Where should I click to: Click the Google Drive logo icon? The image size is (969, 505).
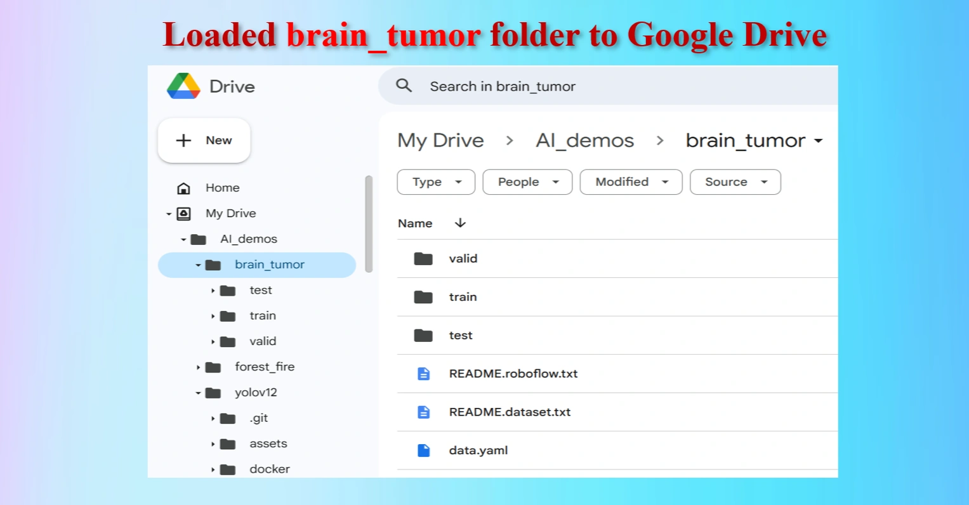(183, 86)
